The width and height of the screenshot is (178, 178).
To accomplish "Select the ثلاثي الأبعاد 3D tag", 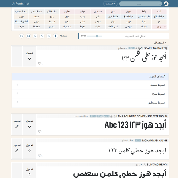I will click(x=113, y=27).
